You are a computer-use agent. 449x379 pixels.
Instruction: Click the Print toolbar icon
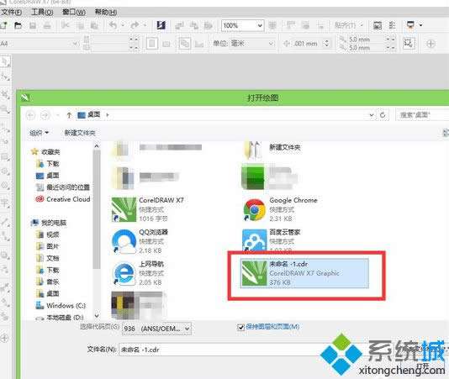point(47,25)
